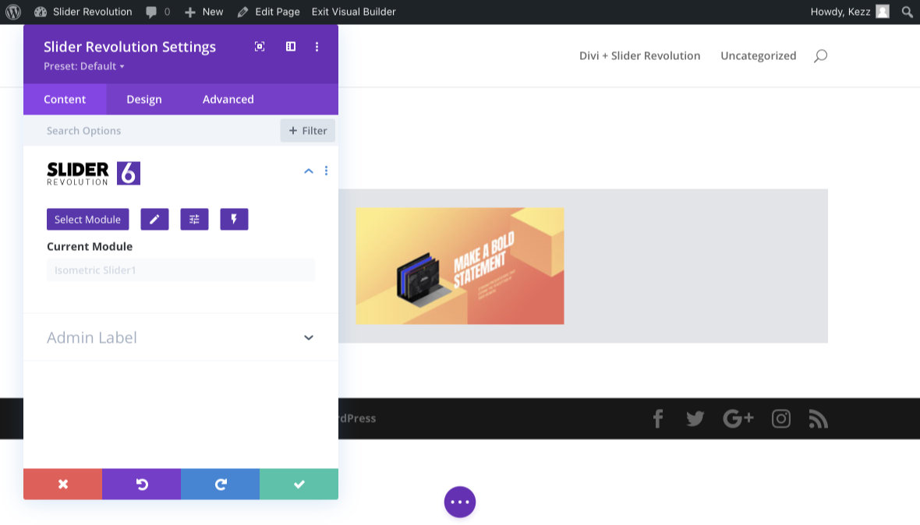This screenshot has width=920, height=525.
Task: Open module options via the sliders icon
Action: (x=194, y=219)
